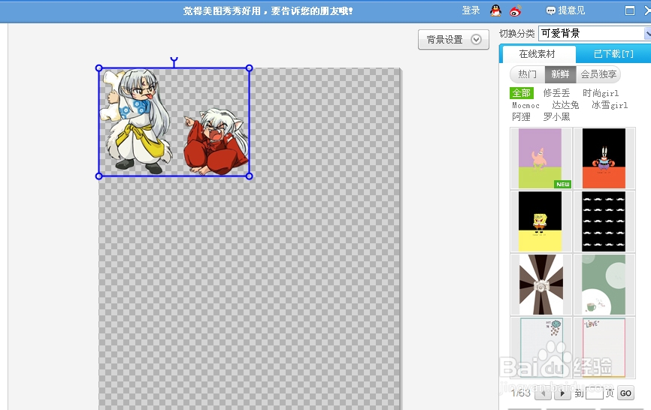Choose the Mocmoc category tag

[x=525, y=105]
